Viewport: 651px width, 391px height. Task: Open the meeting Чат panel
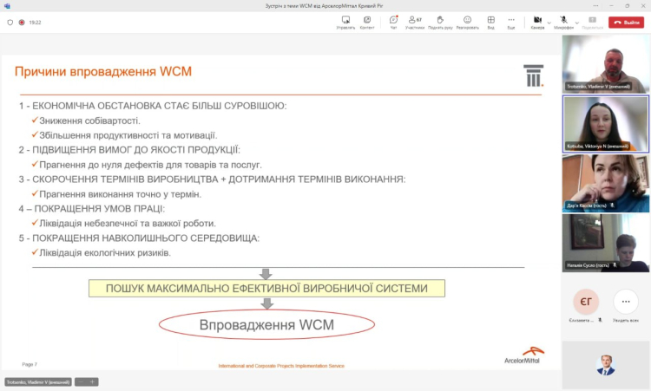point(393,21)
